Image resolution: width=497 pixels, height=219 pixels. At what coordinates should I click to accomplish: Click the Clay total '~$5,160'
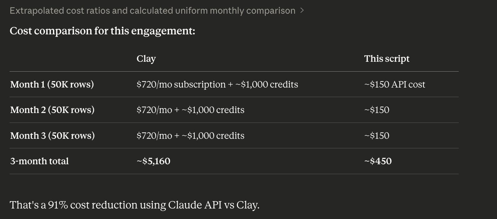pyautogui.click(x=153, y=161)
